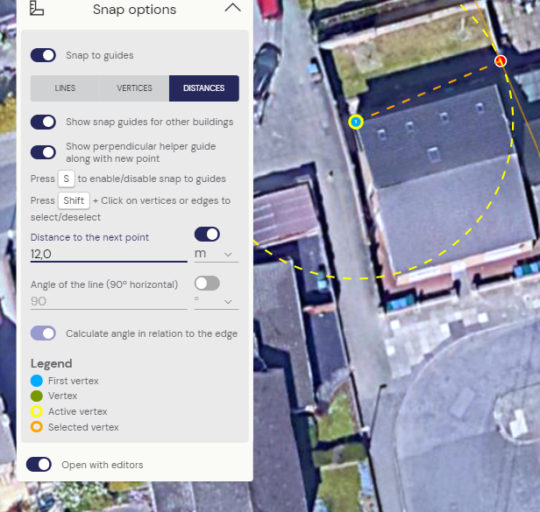
Task: Click the yellow Active vertex legend circle
Action: (x=37, y=411)
